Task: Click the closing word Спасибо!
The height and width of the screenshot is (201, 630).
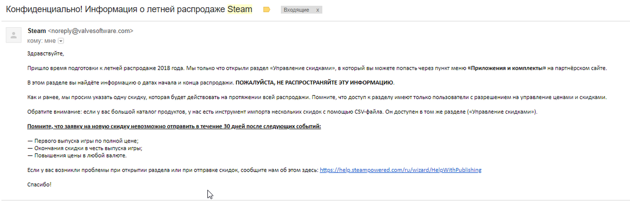Action: click(39, 185)
